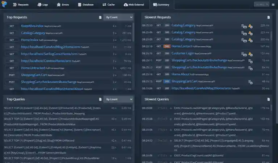The image size is (278, 163).
Task: Expand the SELECT LocaleStringResource slowest query
Action: point(171,141)
